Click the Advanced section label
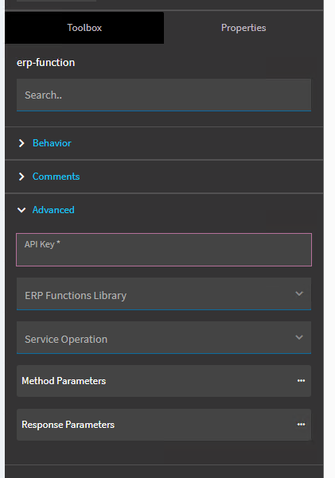 [53, 210]
